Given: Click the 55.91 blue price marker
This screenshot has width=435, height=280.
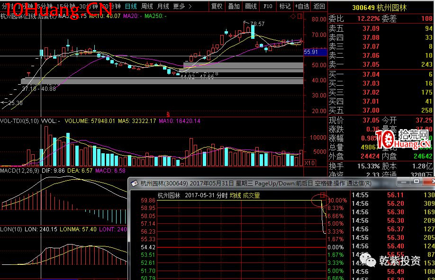Looking at the screenshot, I should click(x=315, y=52).
